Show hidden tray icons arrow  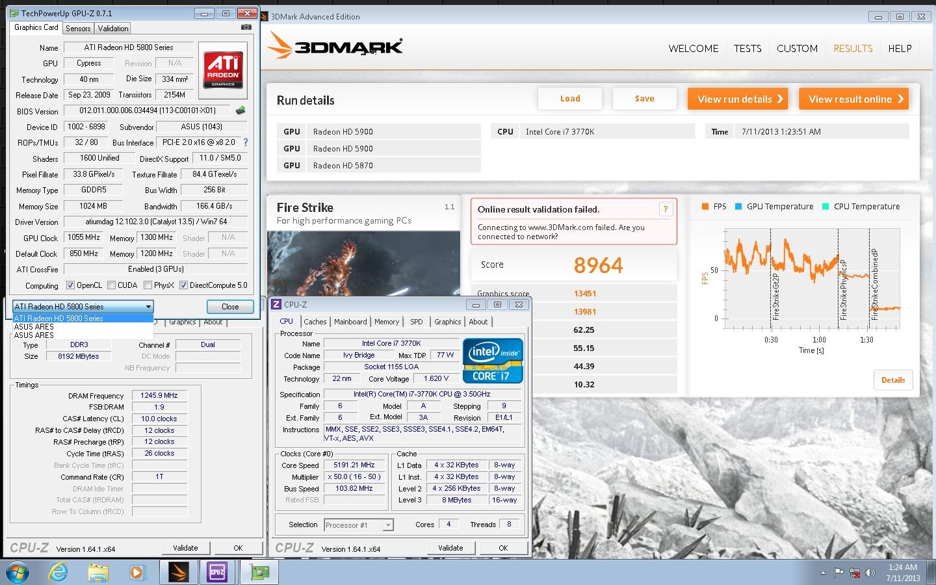(x=824, y=573)
